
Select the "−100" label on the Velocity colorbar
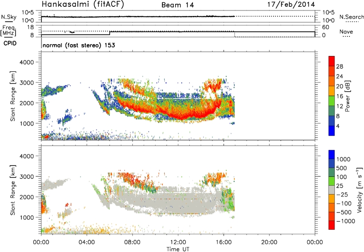coord(344,203)
